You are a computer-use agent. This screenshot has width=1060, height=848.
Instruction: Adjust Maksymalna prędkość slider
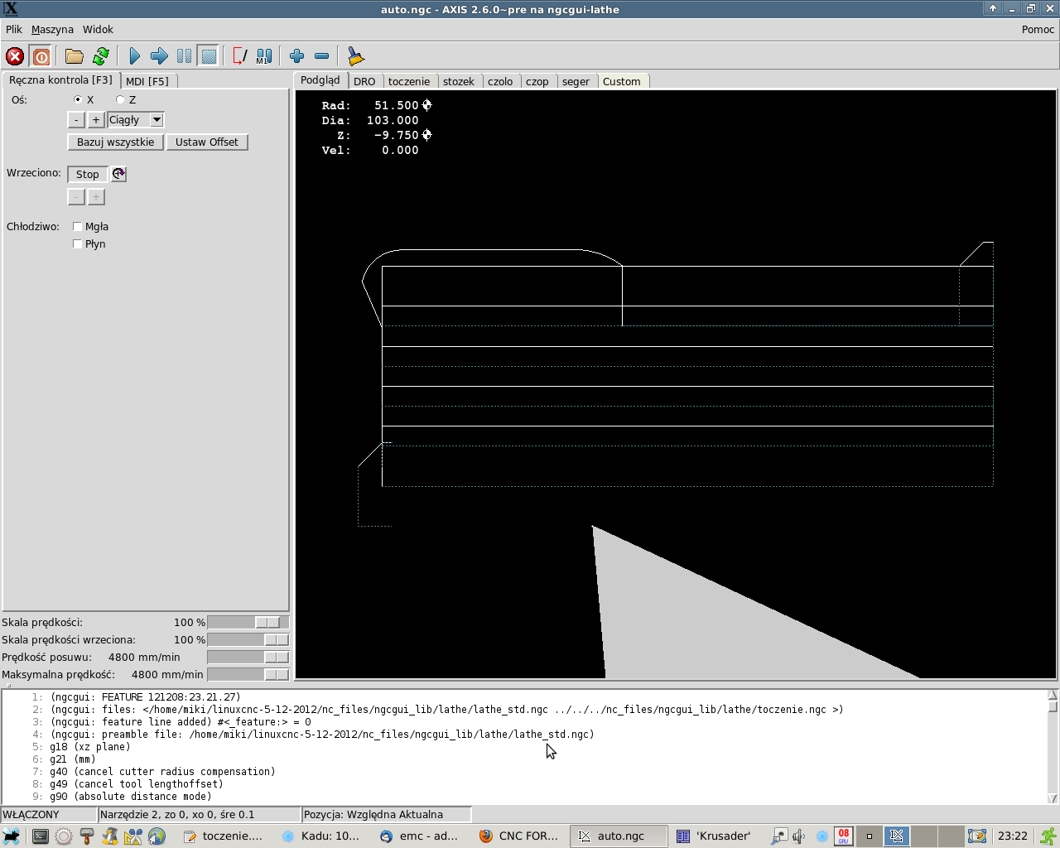point(248,674)
